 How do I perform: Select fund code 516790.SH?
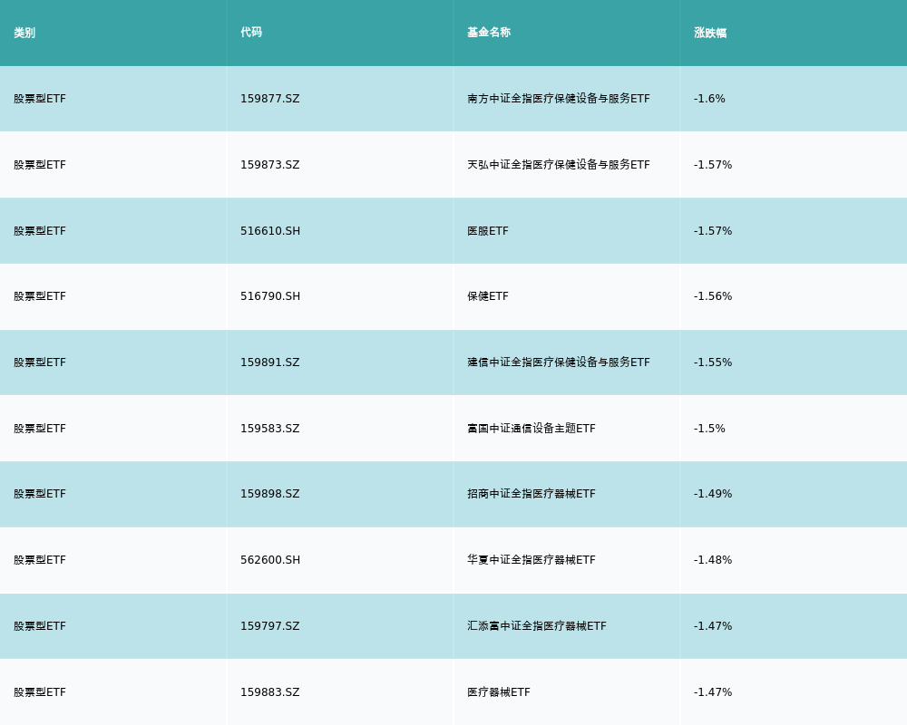click(x=270, y=296)
